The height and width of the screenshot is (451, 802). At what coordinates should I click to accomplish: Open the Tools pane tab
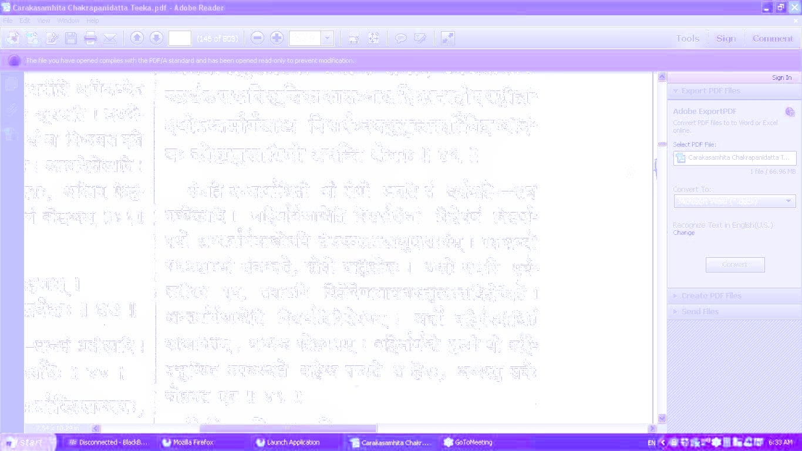point(687,39)
